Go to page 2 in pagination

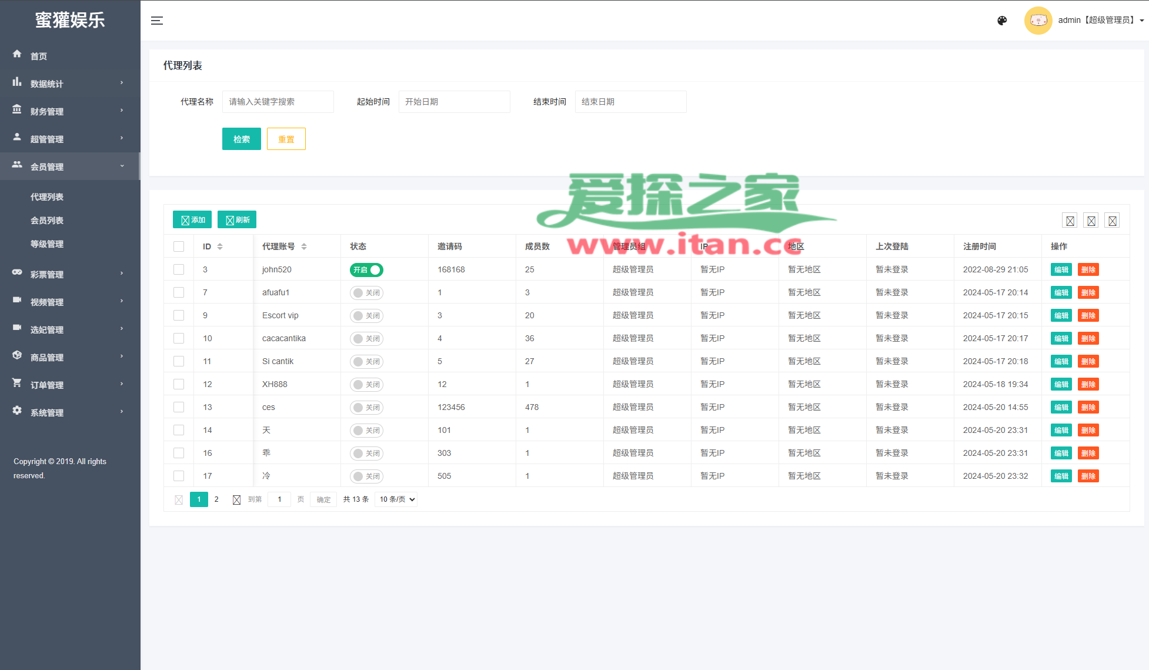(216, 499)
